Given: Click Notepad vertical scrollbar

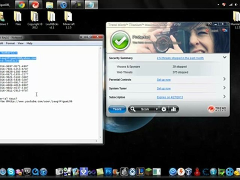Looking at the screenshot, I should pyautogui.click(x=100, y=92).
